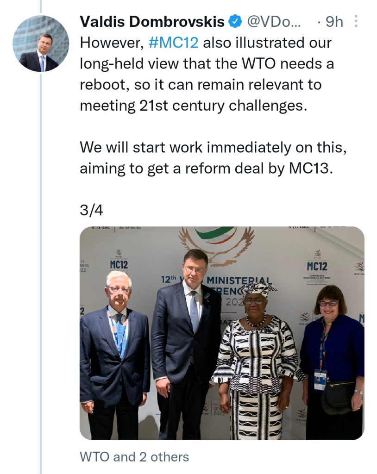This screenshot has height=474, width=377.
Task: Click the @VDo... account handle
Action: pos(274,22)
